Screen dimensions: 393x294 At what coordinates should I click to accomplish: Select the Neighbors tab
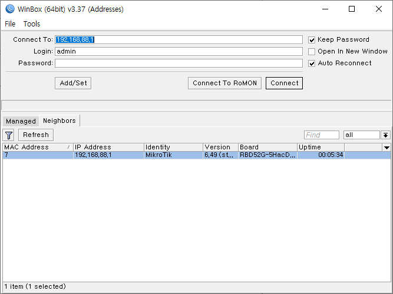(60, 121)
